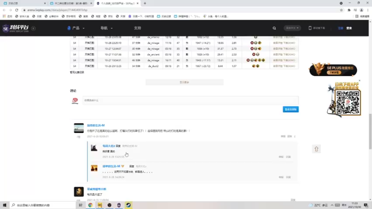
Task: Click the blue register link beside 登录
Action: [340, 28]
